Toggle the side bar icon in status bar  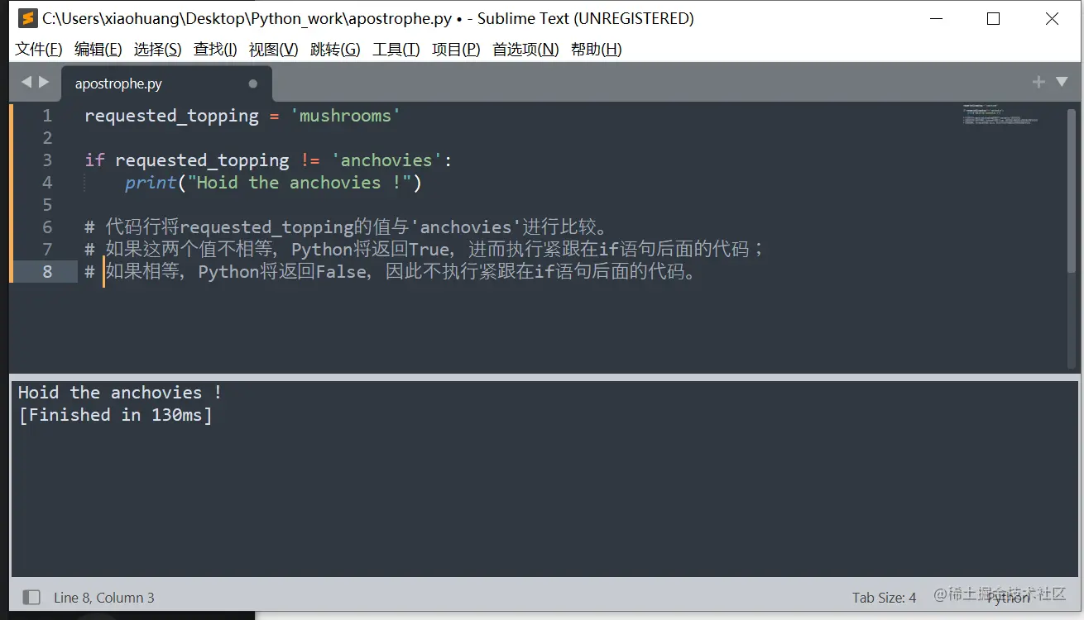click(31, 597)
